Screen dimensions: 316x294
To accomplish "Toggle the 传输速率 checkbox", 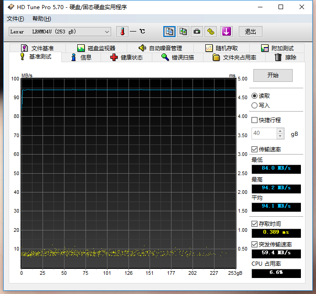I will (x=255, y=150).
